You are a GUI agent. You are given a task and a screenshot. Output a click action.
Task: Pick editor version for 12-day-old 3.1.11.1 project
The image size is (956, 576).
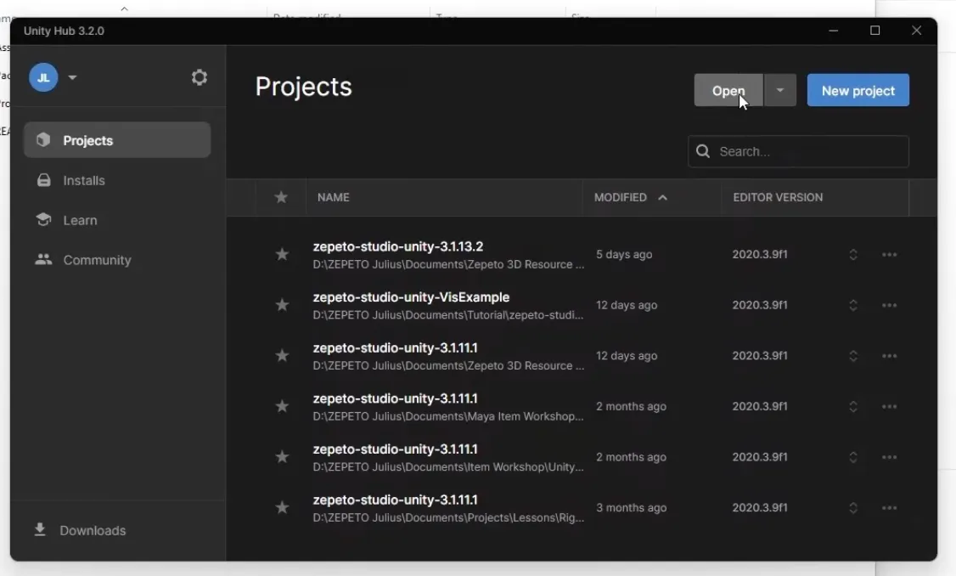(853, 356)
